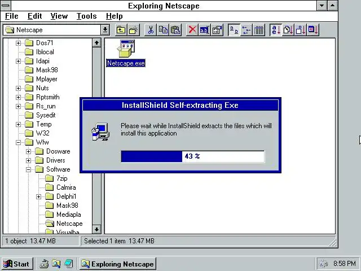Open the Netscape folder dropdown arrow
The height and width of the screenshot is (271, 361).
pyautogui.click(x=105, y=30)
